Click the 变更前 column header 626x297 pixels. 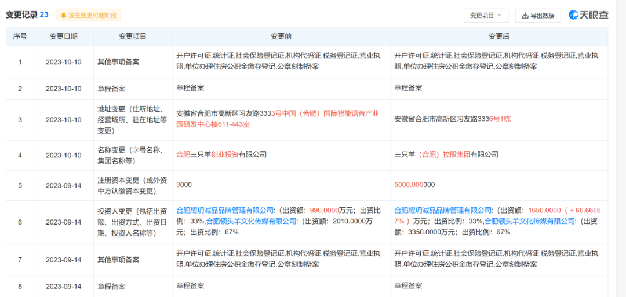281,36
